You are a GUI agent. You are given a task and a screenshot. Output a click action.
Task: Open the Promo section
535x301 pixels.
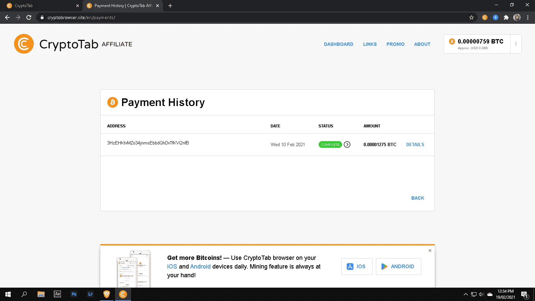click(x=396, y=44)
